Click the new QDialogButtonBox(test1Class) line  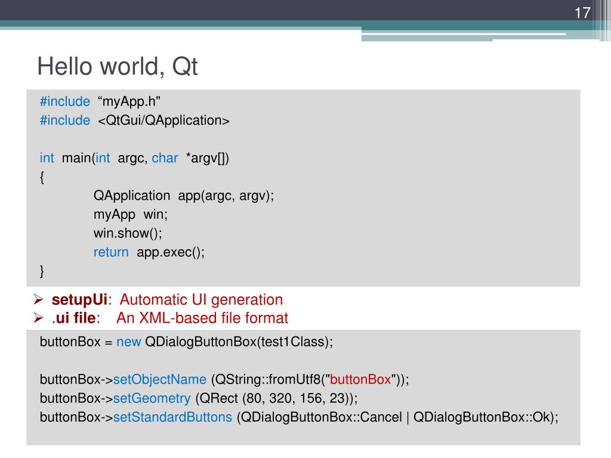click(x=186, y=342)
